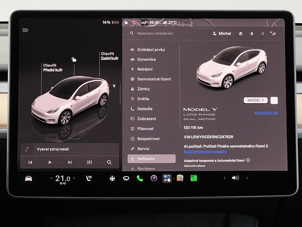Open the green Energy graph app

tap(194, 178)
